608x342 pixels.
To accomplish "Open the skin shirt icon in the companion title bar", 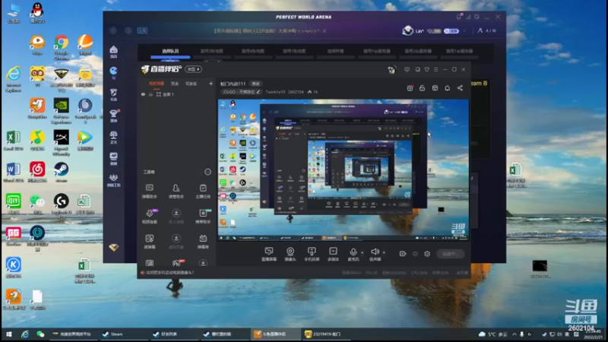I will (x=426, y=69).
